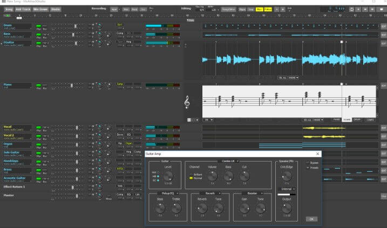This screenshot has width=387, height=228.
Task: Toggle the Play button for Bass track
Action: point(38,35)
